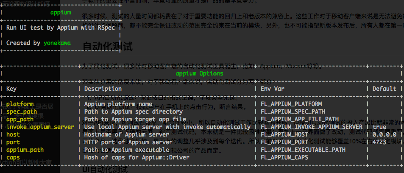Select the "appium_path" key
Viewport: 404px width, 173px height.
coord(25,150)
